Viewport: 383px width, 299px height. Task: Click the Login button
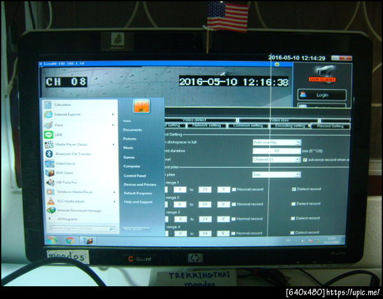(322, 95)
